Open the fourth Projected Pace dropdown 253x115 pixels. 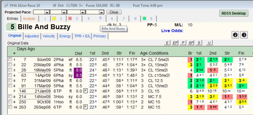click(x=101, y=12)
